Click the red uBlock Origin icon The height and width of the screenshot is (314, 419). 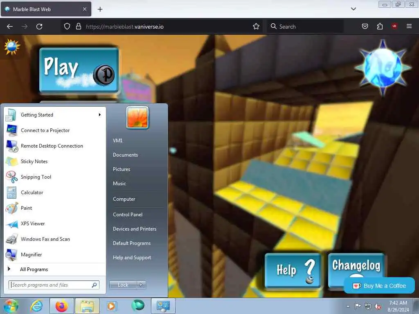(x=394, y=27)
